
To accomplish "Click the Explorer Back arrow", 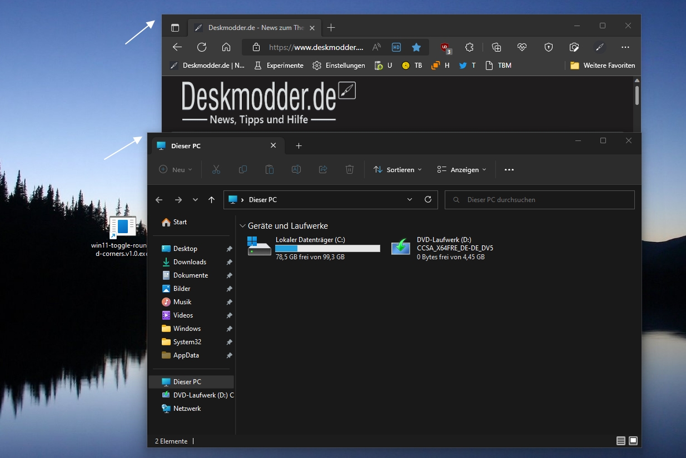I will (x=159, y=200).
